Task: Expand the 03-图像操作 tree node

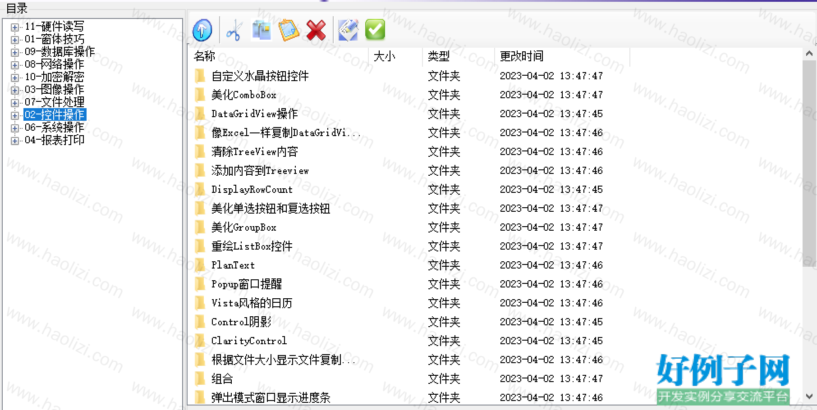Action: click(15, 90)
